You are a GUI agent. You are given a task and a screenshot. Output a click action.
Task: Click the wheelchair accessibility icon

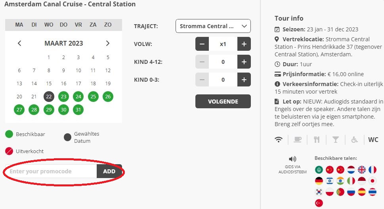pos(354,140)
